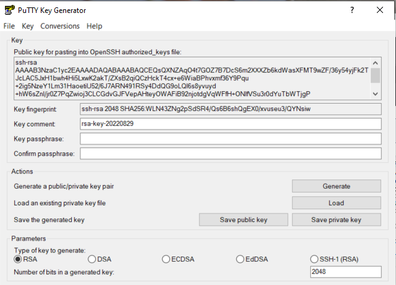Click Save public key button

click(243, 220)
